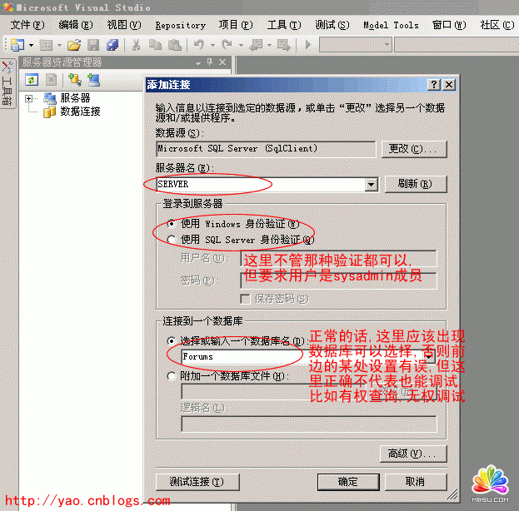Viewport: 519px width, 511px height.
Task: Click the Connect to Server icon
Action: (93, 80)
